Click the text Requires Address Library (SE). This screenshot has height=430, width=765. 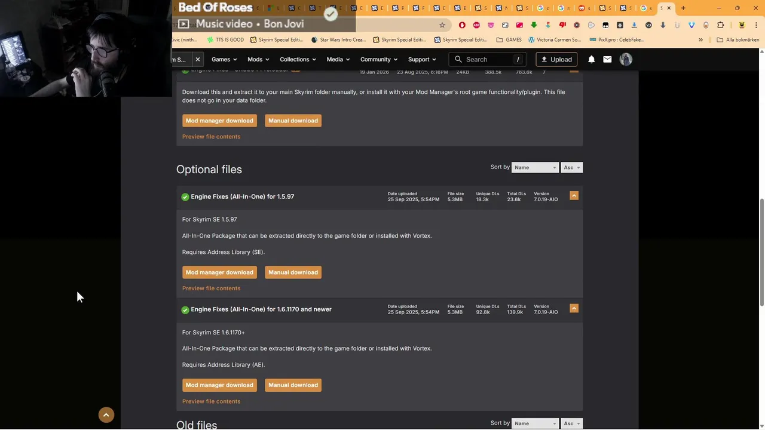tap(224, 252)
